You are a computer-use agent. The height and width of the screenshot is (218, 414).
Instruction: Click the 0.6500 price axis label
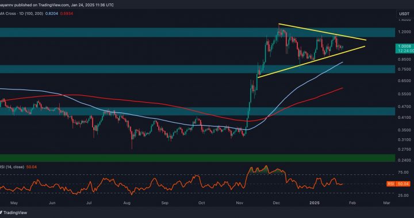pyautogui.click(x=404, y=81)
